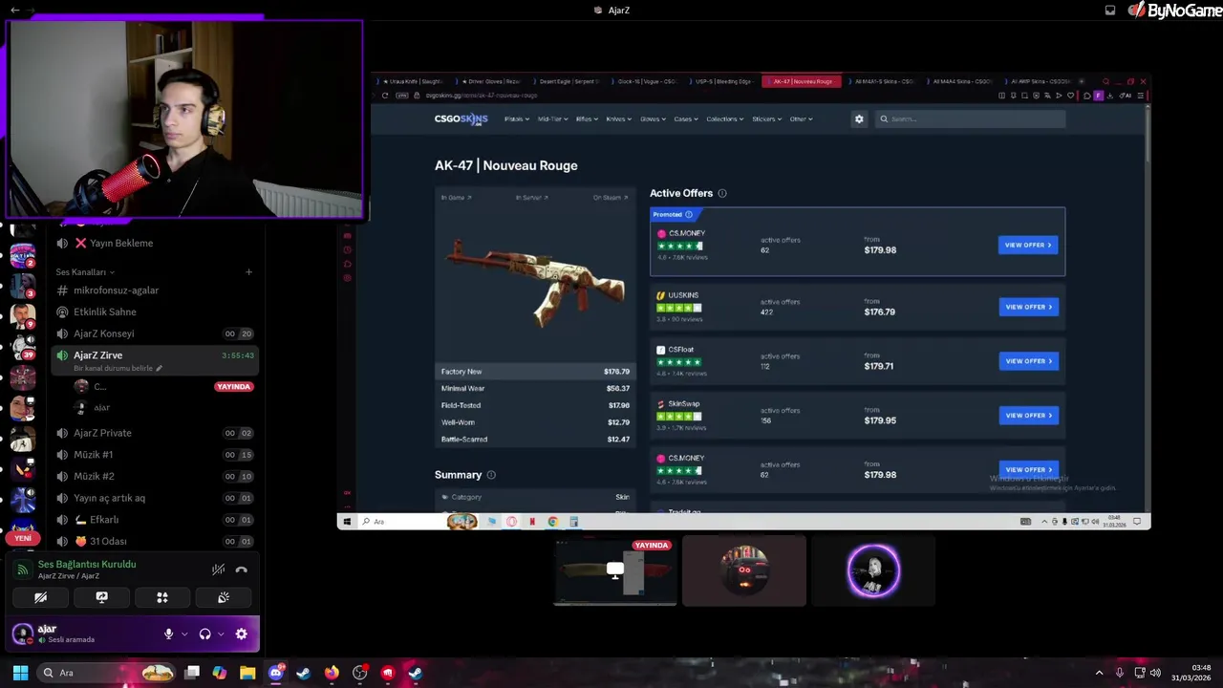The width and height of the screenshot is (1223, 688).
Task: Switch to All AWP Skins tab
Action: click(1041, 82)
